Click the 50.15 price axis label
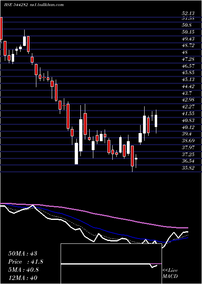 (188, 32)
